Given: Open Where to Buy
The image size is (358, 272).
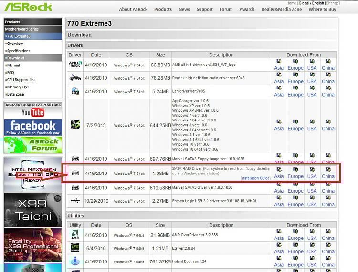Looking at the screenshot, I should [322, 9].
